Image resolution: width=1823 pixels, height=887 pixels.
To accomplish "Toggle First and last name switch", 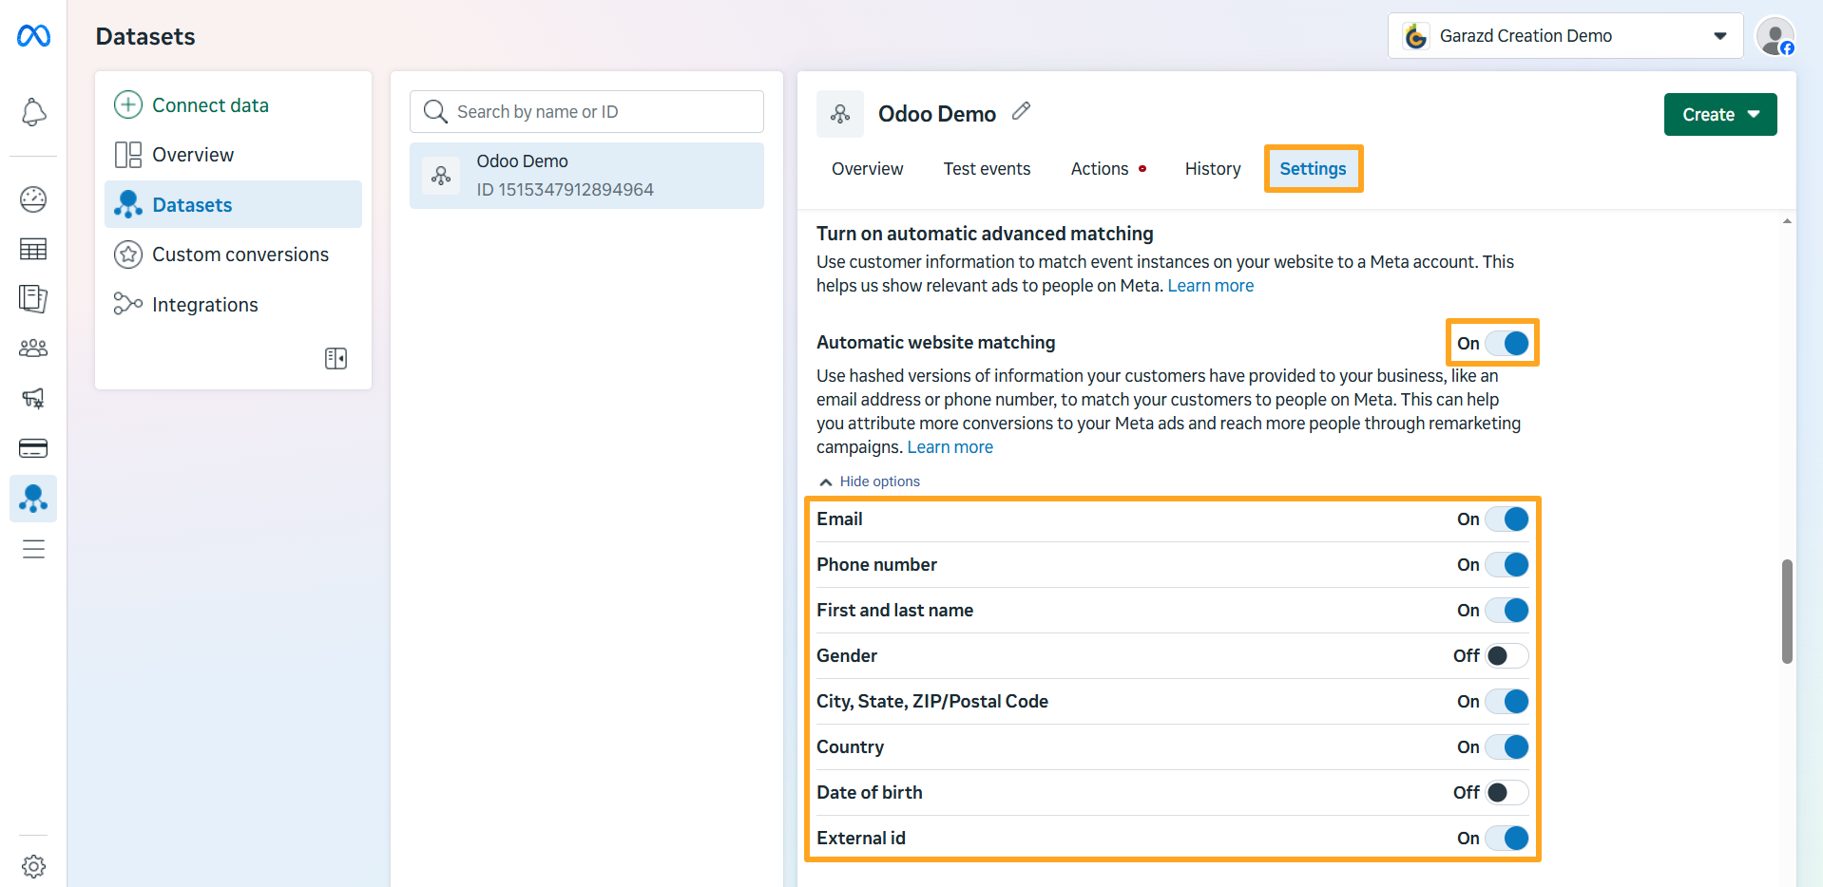I will click(1507, 611).
